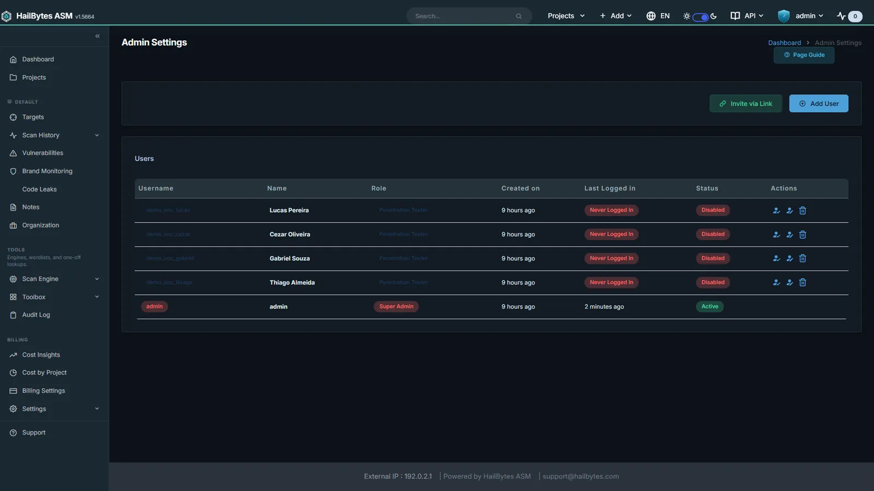
Task: Follow Dashboard breadcrumb link
Action: click(x=784, y=43)
